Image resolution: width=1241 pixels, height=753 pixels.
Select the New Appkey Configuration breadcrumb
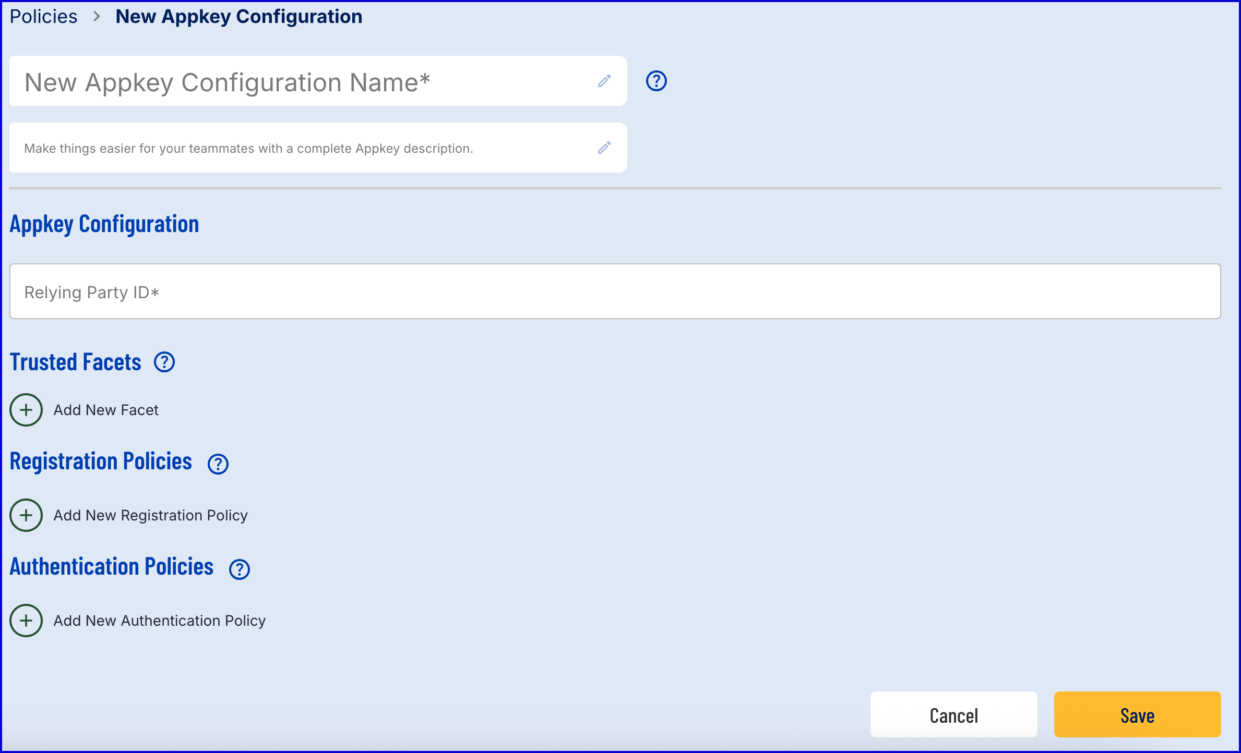click(x=238, y=17)
